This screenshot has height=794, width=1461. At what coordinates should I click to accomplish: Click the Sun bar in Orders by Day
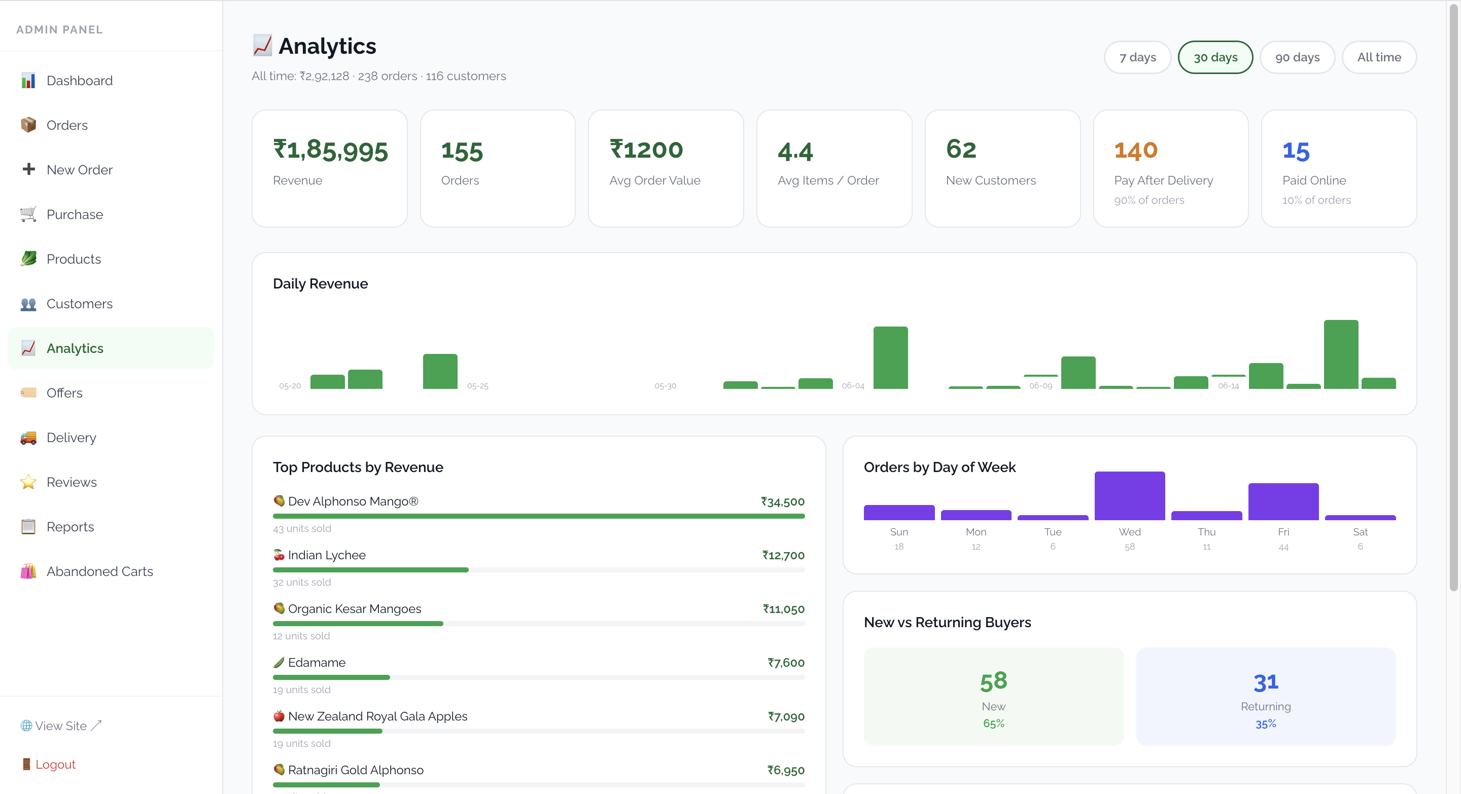tap(899, 512)
